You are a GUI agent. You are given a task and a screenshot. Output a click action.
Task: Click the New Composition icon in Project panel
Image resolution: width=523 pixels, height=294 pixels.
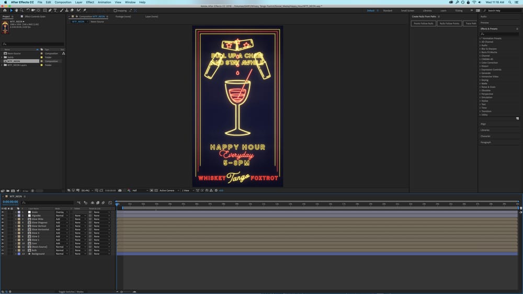tap(13, 191)
